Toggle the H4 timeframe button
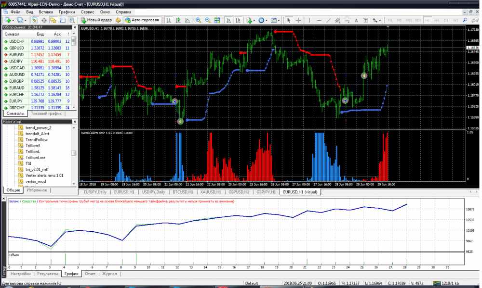The width and height of the screenshot is (482, 288). pos(437,20)
